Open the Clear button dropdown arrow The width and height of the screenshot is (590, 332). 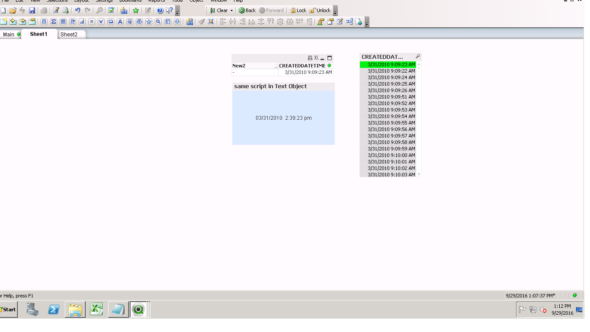(231, 10)
